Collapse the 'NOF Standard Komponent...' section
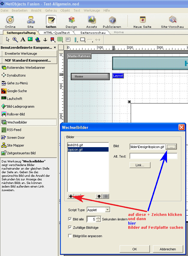 click(x=29, y=60)
